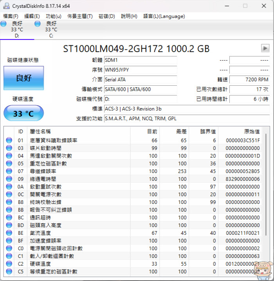274x281 pixels.
Task: Select the 底層資料讀取錯誤率 row name
Action: click(53, 140)
